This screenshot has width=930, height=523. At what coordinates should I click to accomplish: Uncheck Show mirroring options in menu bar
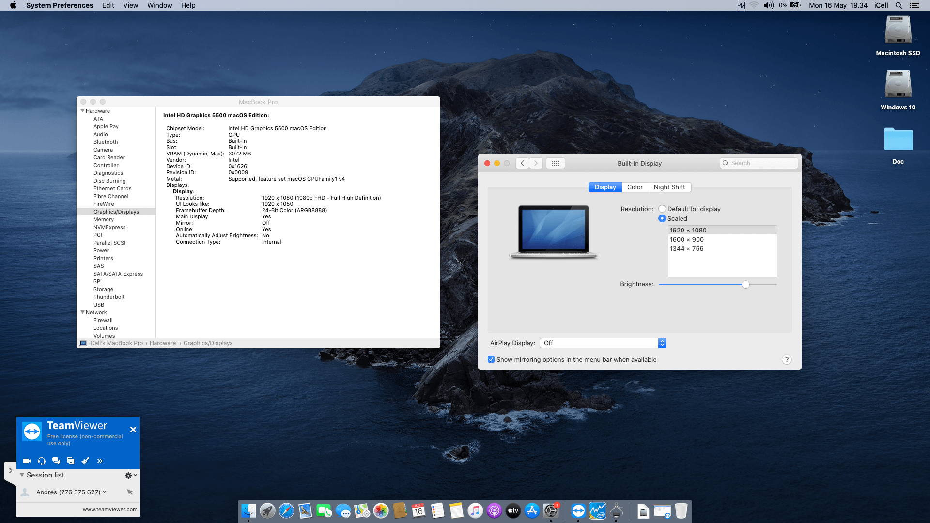pyautogui.click(x=491, y=359)
